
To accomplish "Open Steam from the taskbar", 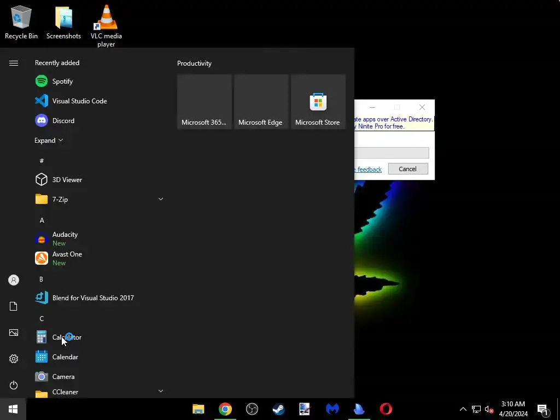I will click(278, 409).
